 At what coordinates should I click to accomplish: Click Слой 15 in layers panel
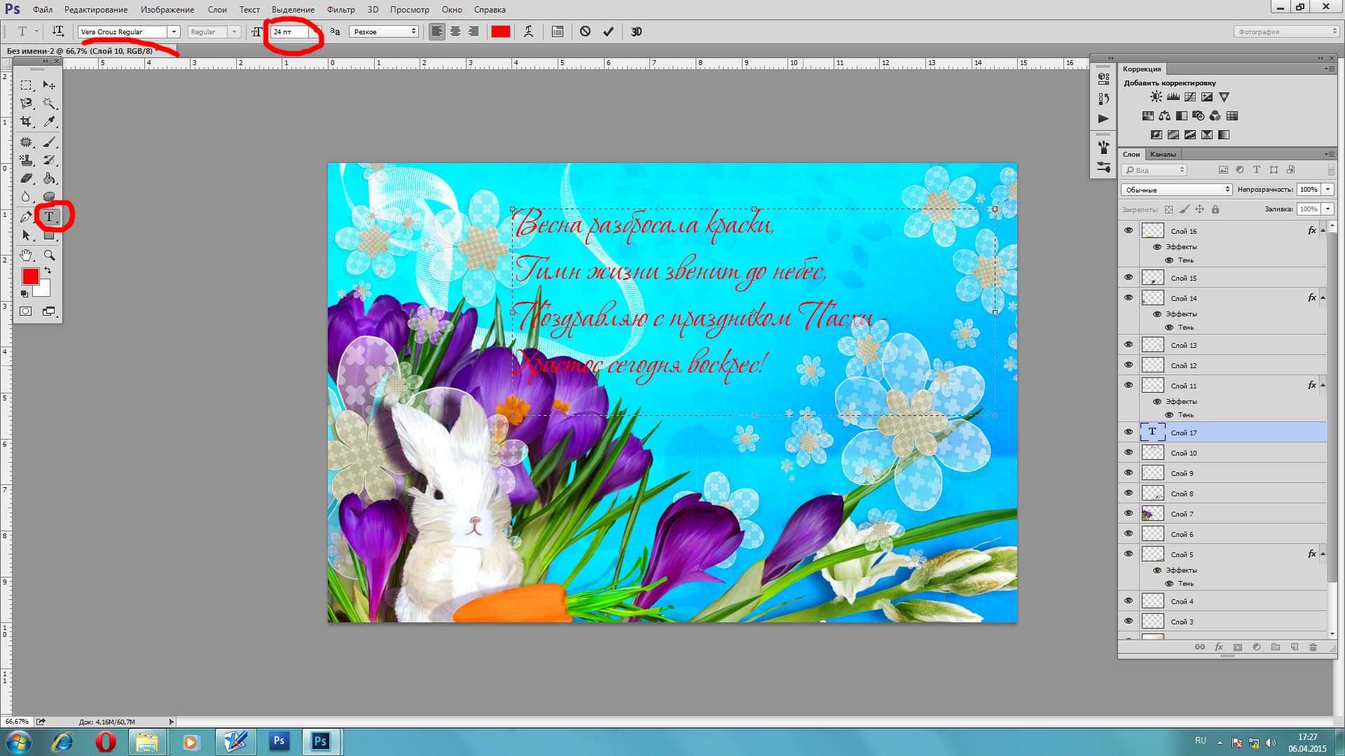1185,278
